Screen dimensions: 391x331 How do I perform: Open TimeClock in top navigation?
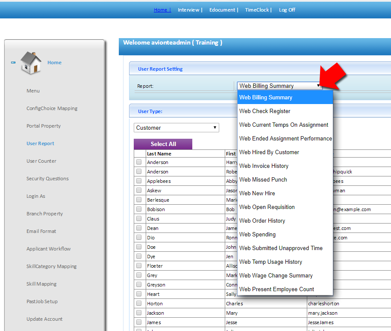(x=257, y=10)
